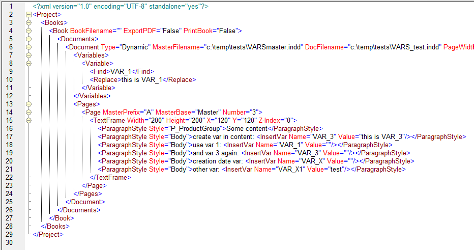Fold the Document element on line 6
Viewport: 474px width, 250px height.
pos(28,47)
